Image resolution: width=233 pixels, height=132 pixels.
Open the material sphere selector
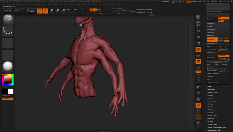pyautogui.click(x=8, y=67)
